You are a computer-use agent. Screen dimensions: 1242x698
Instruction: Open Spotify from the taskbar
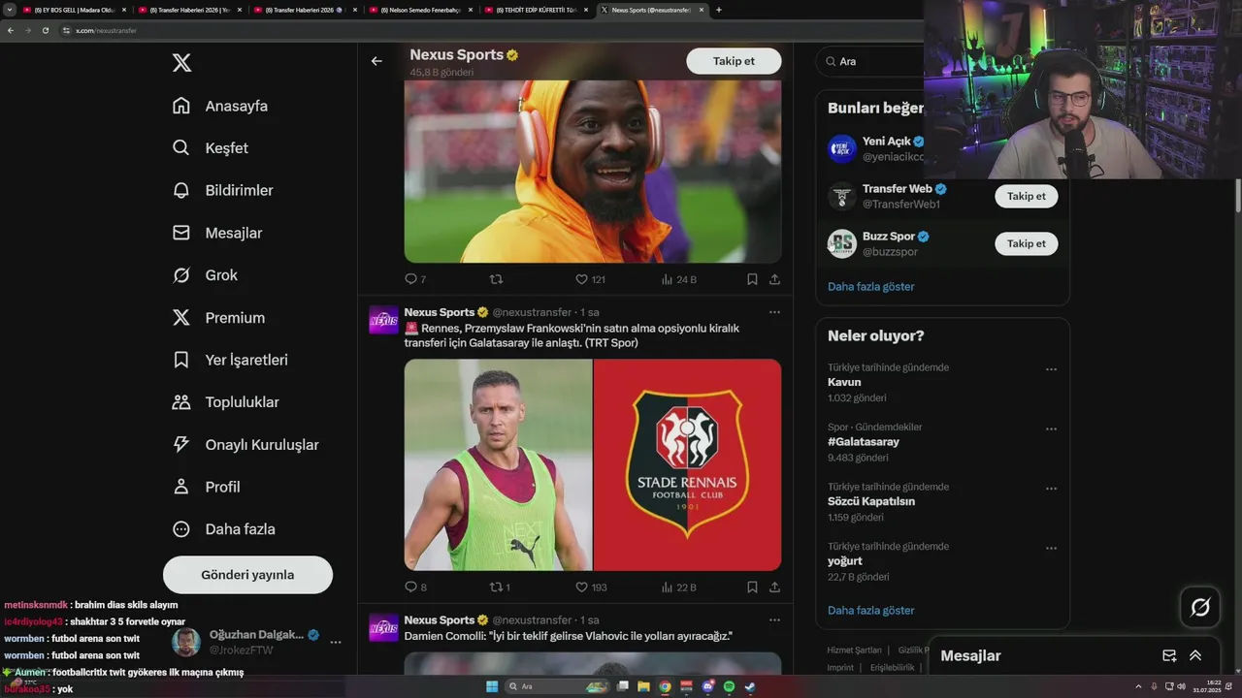point(729,686)
